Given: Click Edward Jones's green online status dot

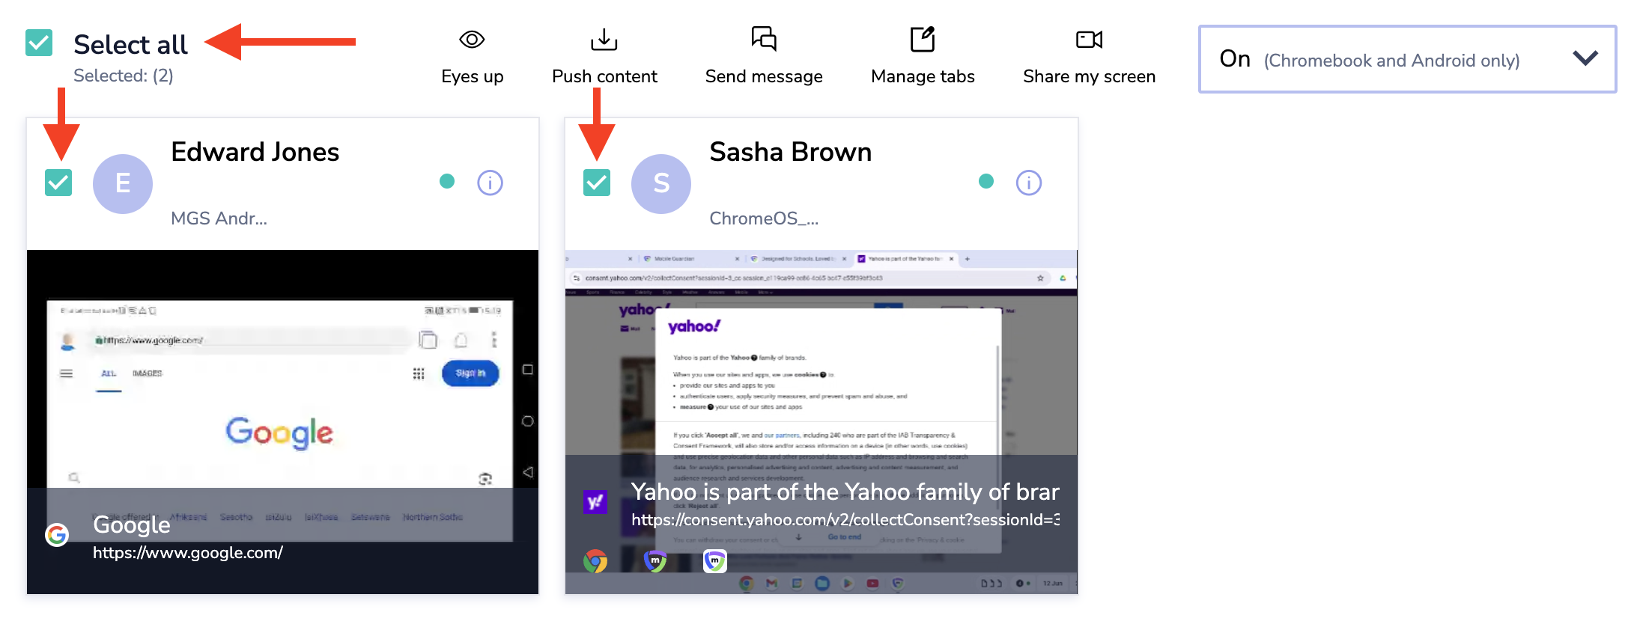Looking at the screenshot, I should (x=447, y=181).
